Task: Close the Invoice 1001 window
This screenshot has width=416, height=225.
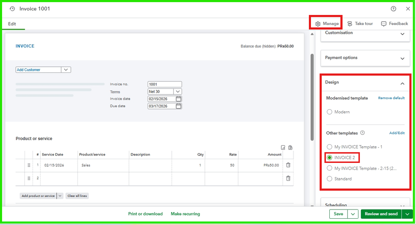Action: click(408, 9)
